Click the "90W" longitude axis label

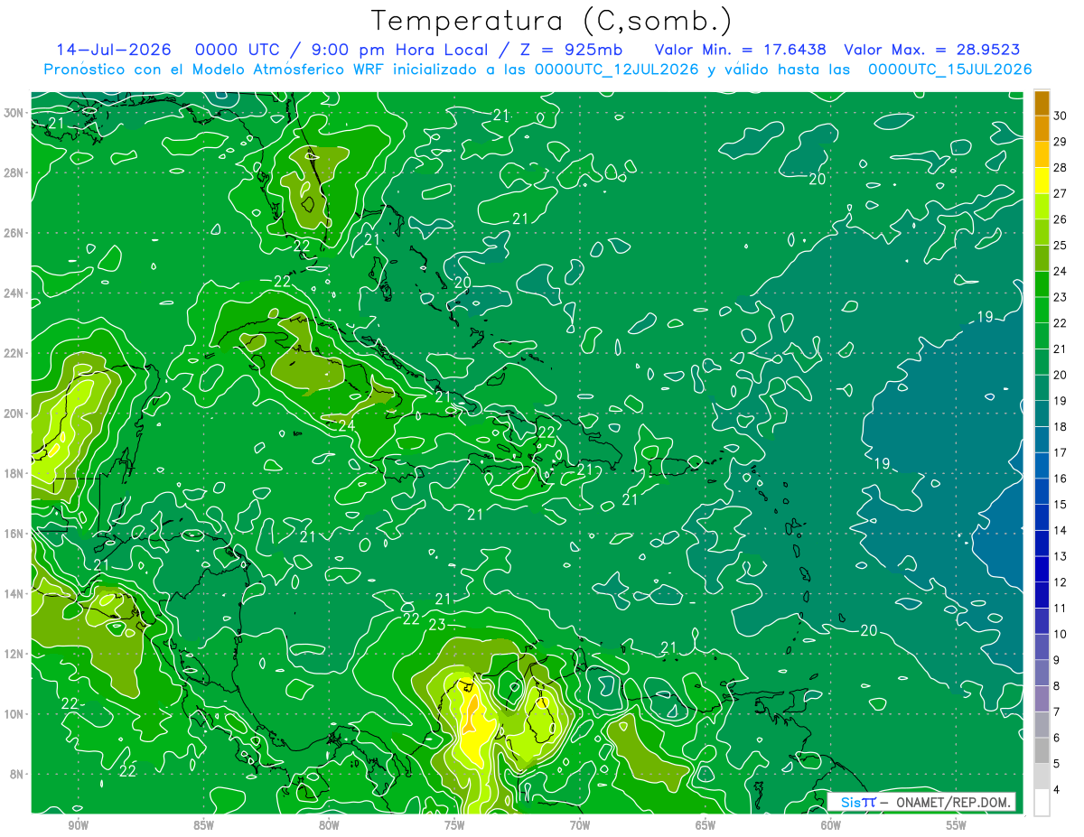[x=78, y=824]
